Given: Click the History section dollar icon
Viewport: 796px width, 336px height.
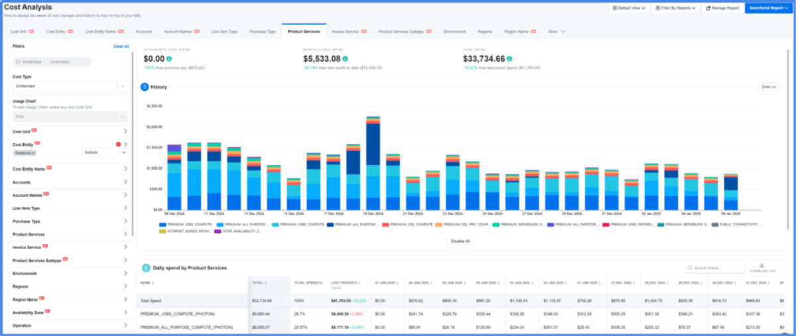Looking at the screenshot, I should (145, 87).
